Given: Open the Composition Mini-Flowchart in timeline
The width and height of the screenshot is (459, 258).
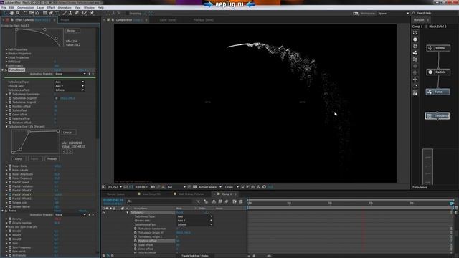Looking at the screenshot, I should [198, 201].
